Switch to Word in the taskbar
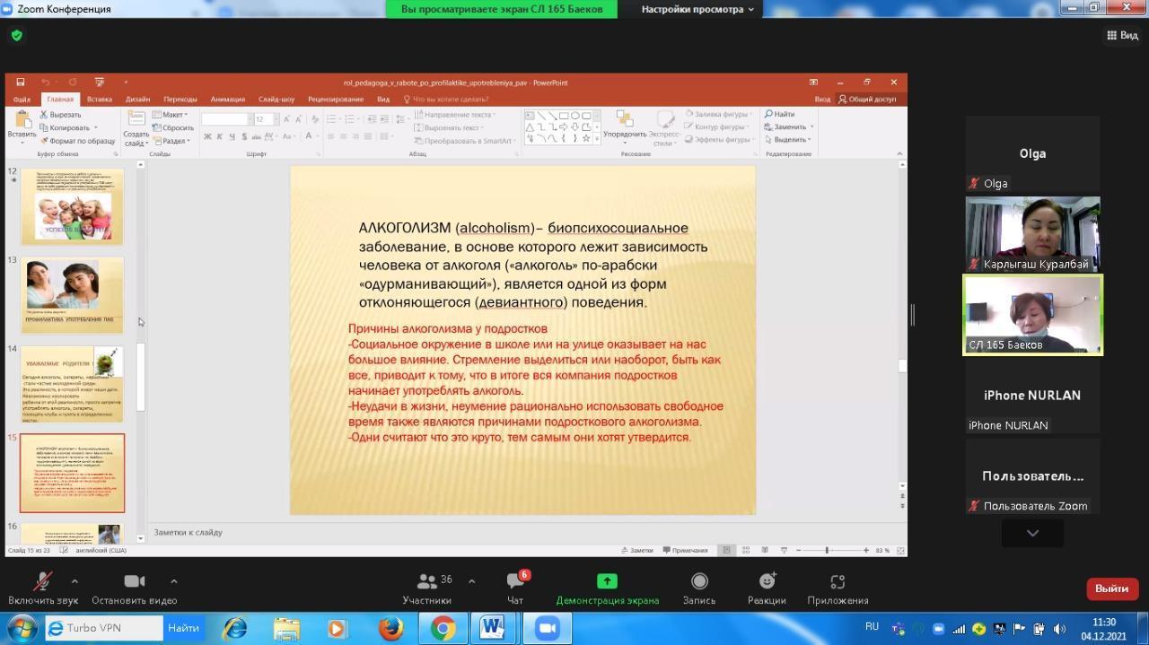The height and width of the screenshot is (645, 1149). pos(494,629)
